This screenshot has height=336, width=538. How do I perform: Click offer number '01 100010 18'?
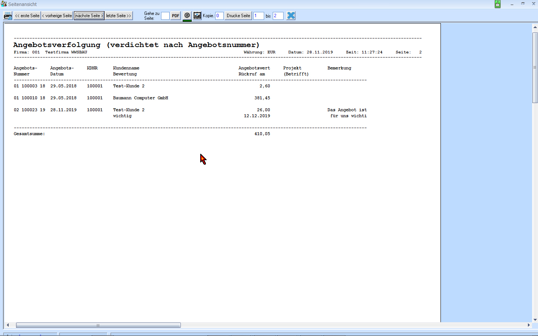pos(30,98)
